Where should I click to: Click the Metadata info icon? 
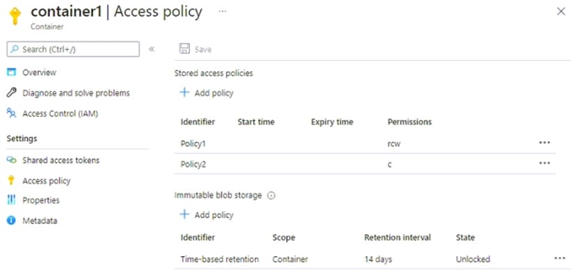click(11, 221)
